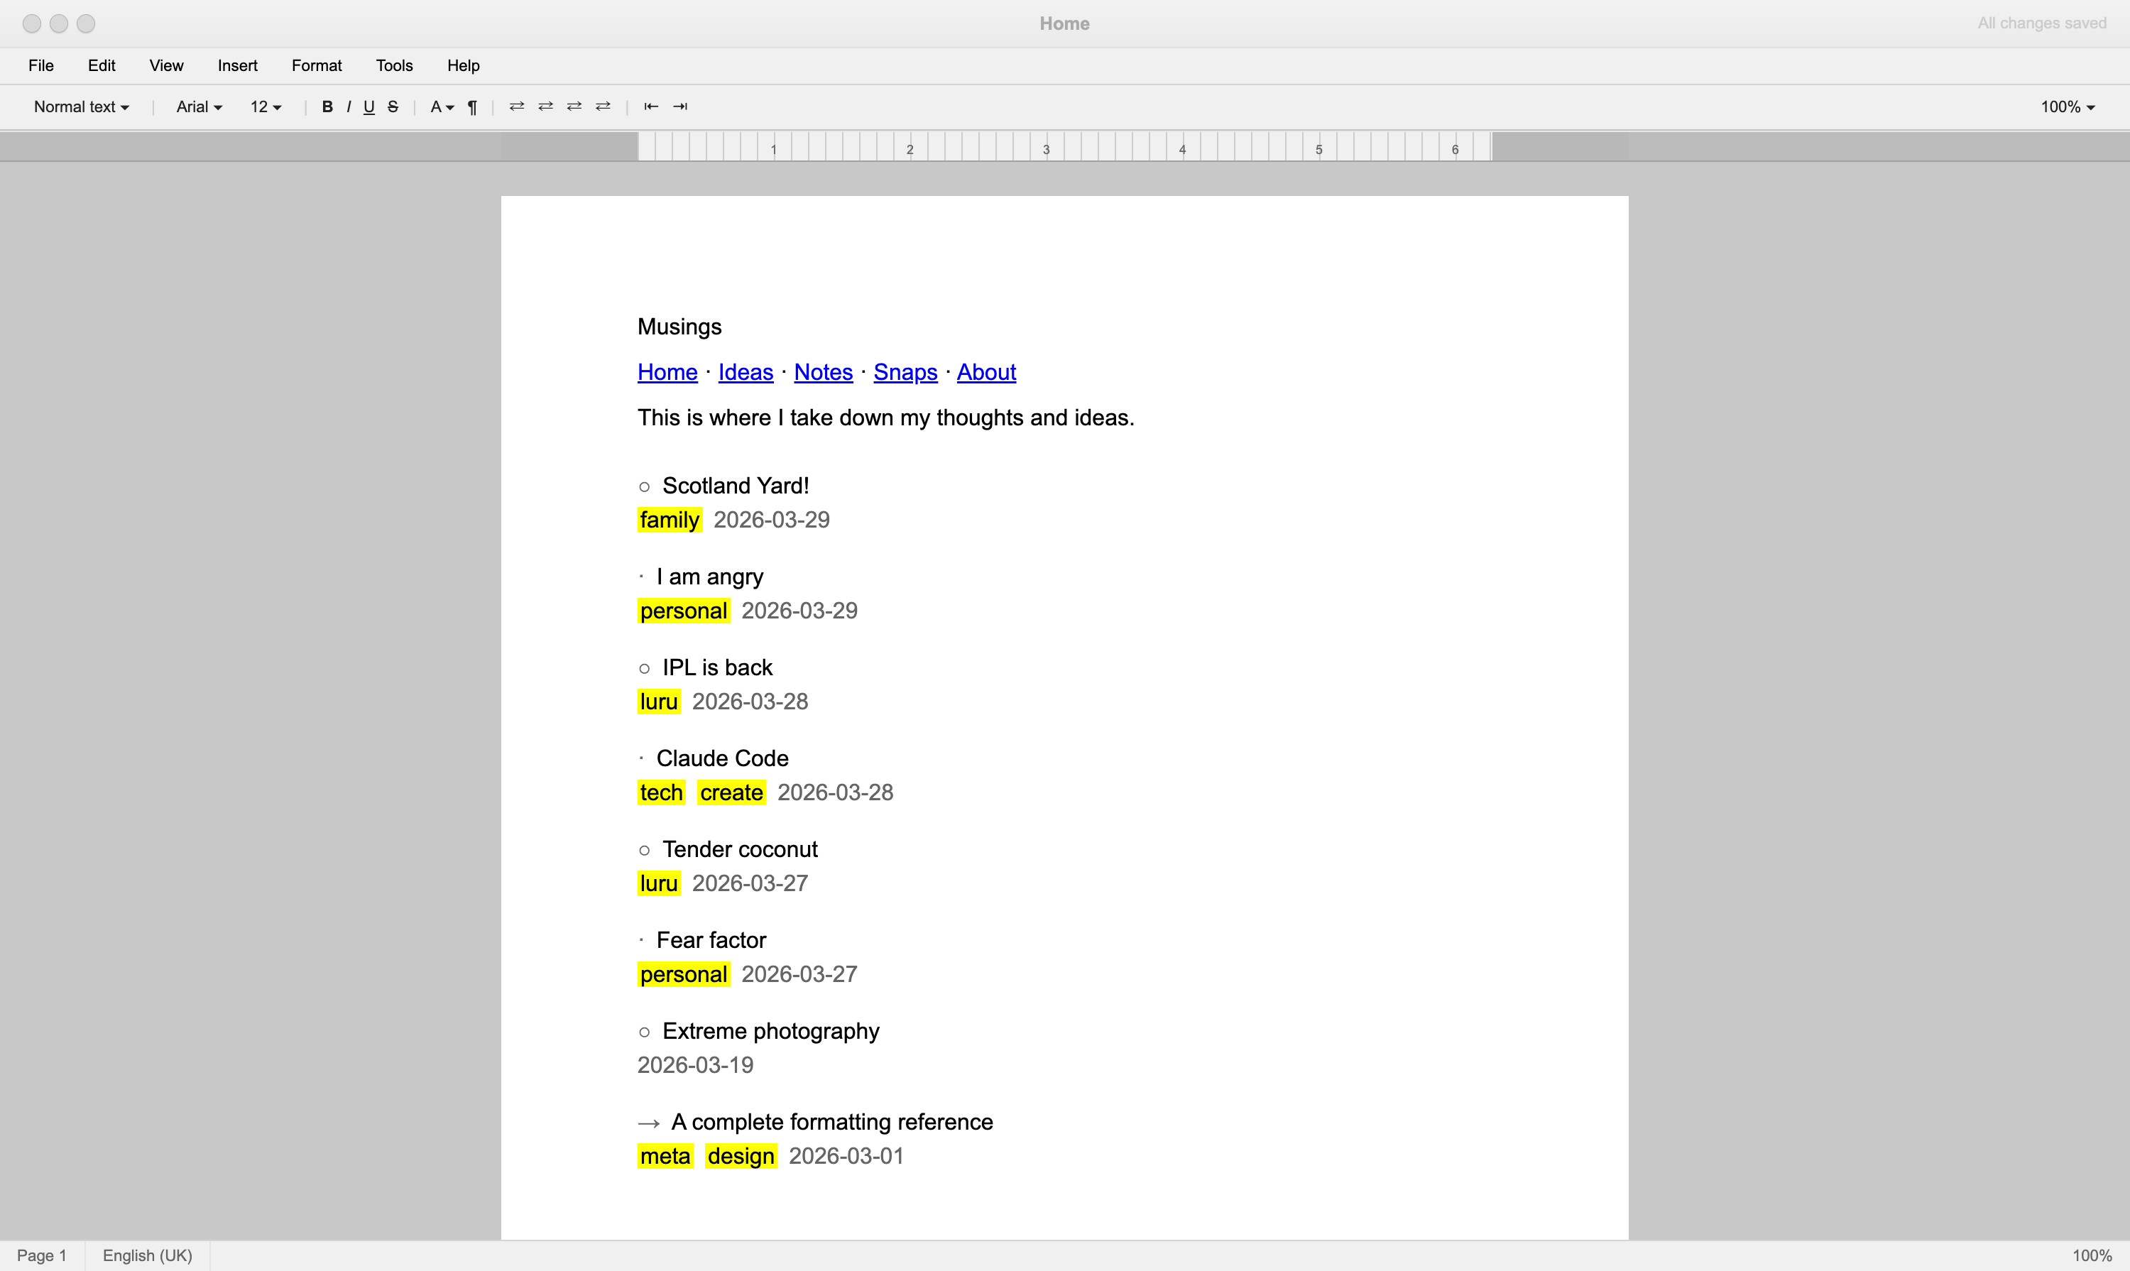This screenshot has height=1271, width=2130.
Task: Toggle italic formatting
Action: point(349,107)
